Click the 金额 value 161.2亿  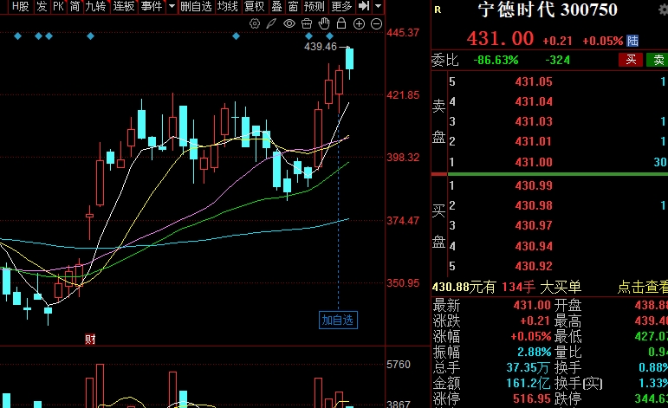529,383
